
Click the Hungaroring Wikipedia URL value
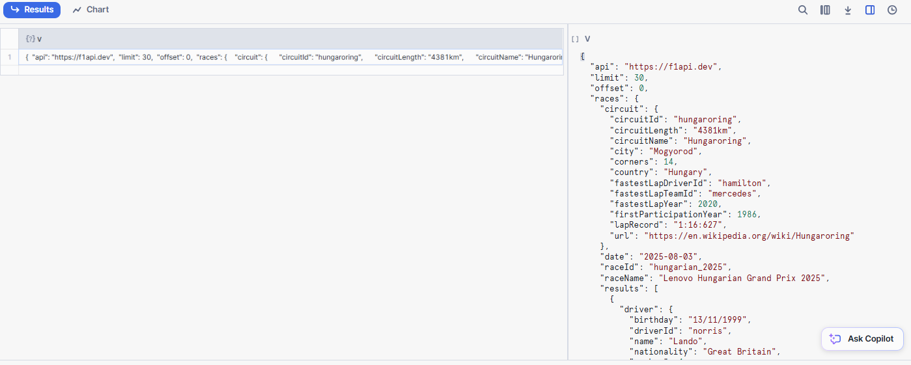pos(749,236)
